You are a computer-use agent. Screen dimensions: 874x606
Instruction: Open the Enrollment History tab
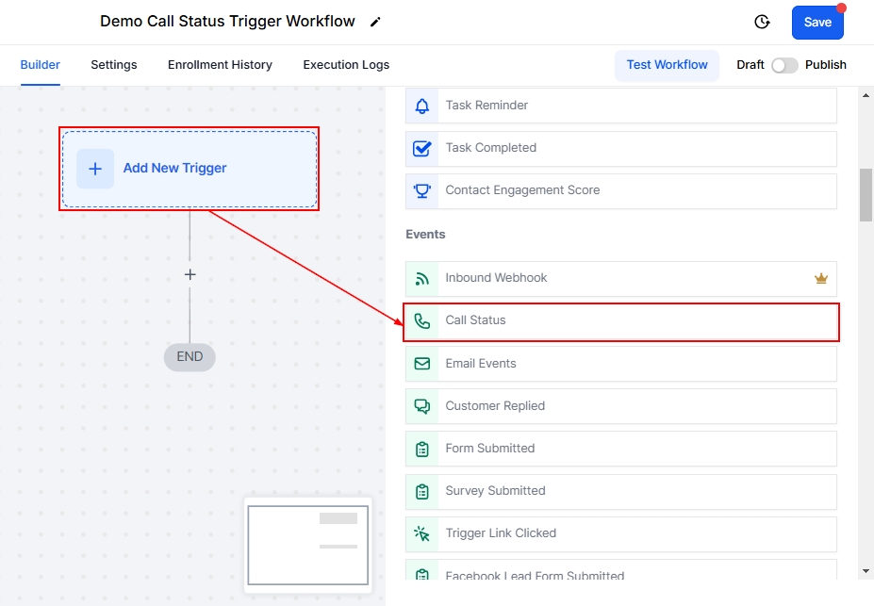pyautogui.click(x=220, y=65)
